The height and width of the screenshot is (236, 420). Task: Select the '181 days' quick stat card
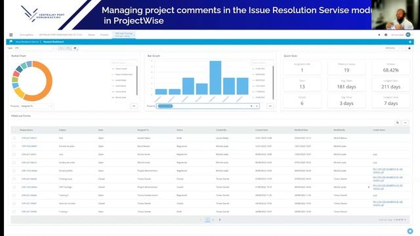[x=346, y=85]
